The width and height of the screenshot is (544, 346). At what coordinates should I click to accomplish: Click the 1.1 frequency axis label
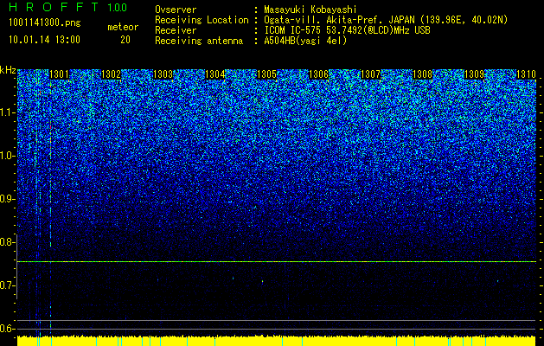tap(8, 112)
